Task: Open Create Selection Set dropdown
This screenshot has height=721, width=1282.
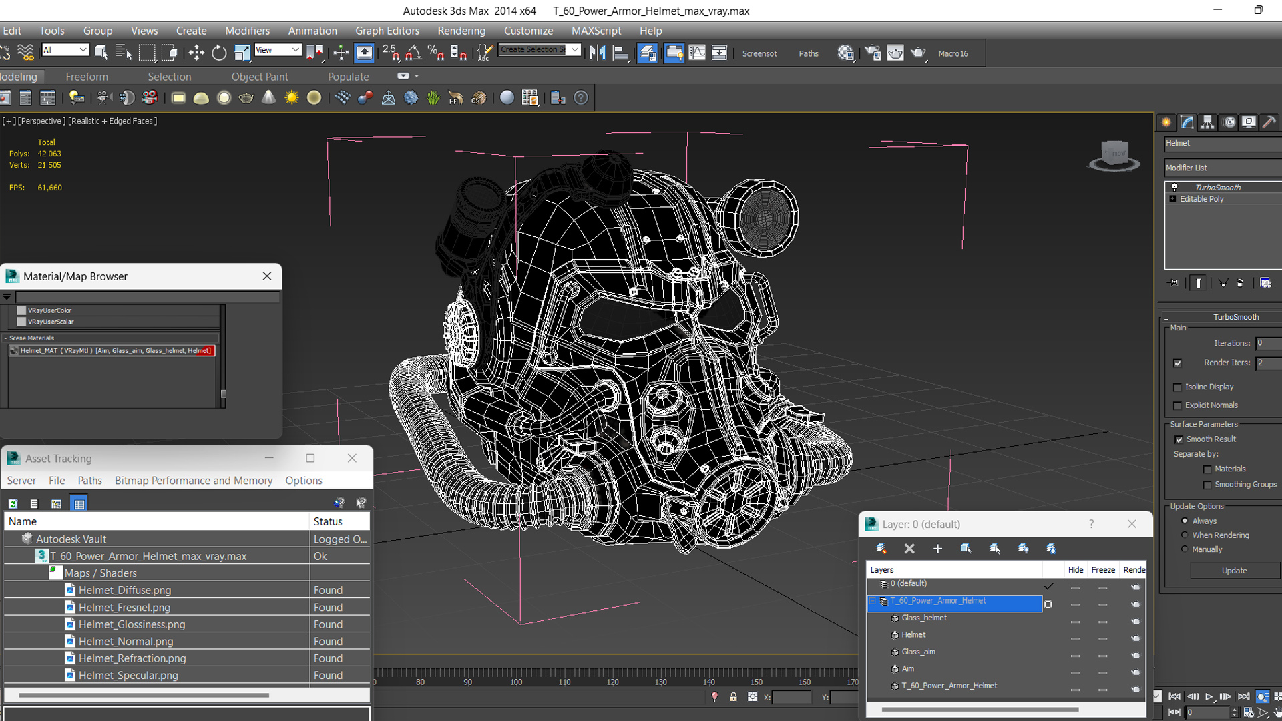Action: pos(540,50)
